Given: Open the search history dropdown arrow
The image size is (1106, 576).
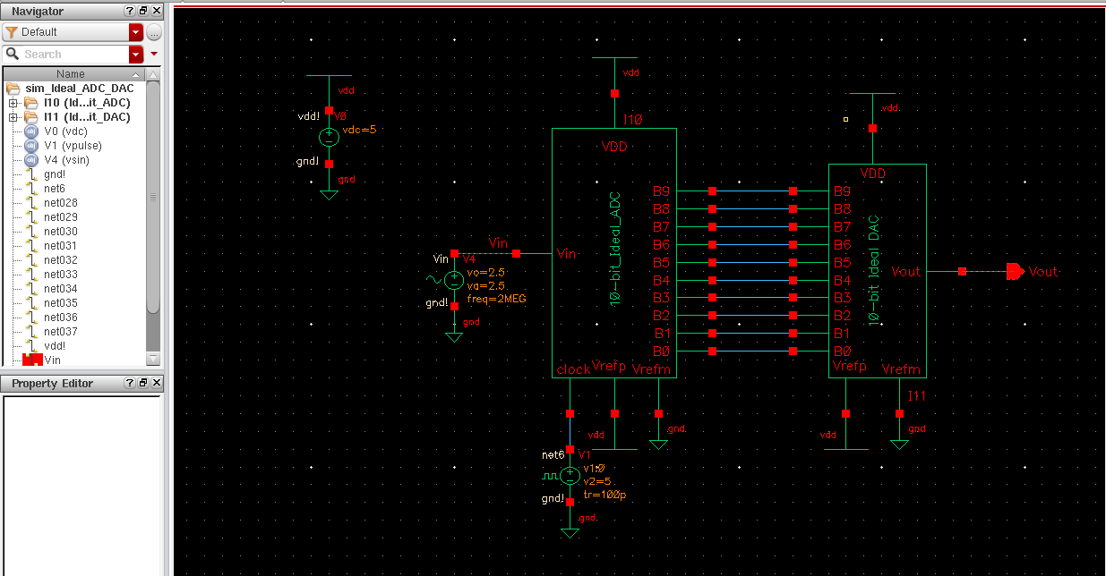Looking at the screenshot, I should tap(136, 55).
